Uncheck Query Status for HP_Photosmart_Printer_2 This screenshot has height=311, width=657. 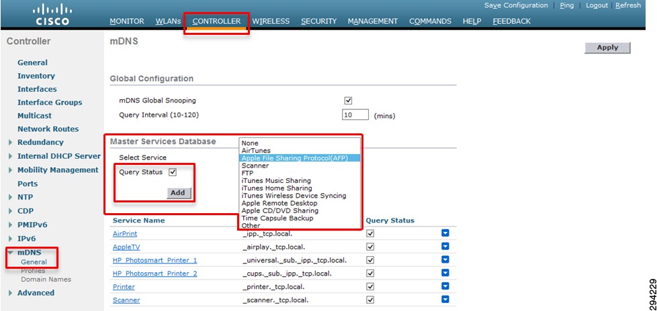370,273
